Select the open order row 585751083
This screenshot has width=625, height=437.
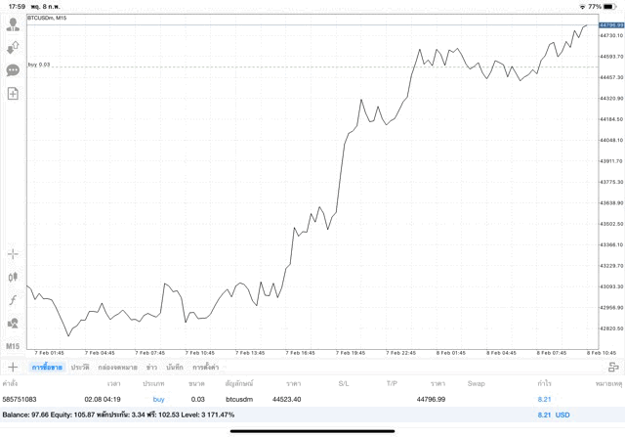click(293, 399)
